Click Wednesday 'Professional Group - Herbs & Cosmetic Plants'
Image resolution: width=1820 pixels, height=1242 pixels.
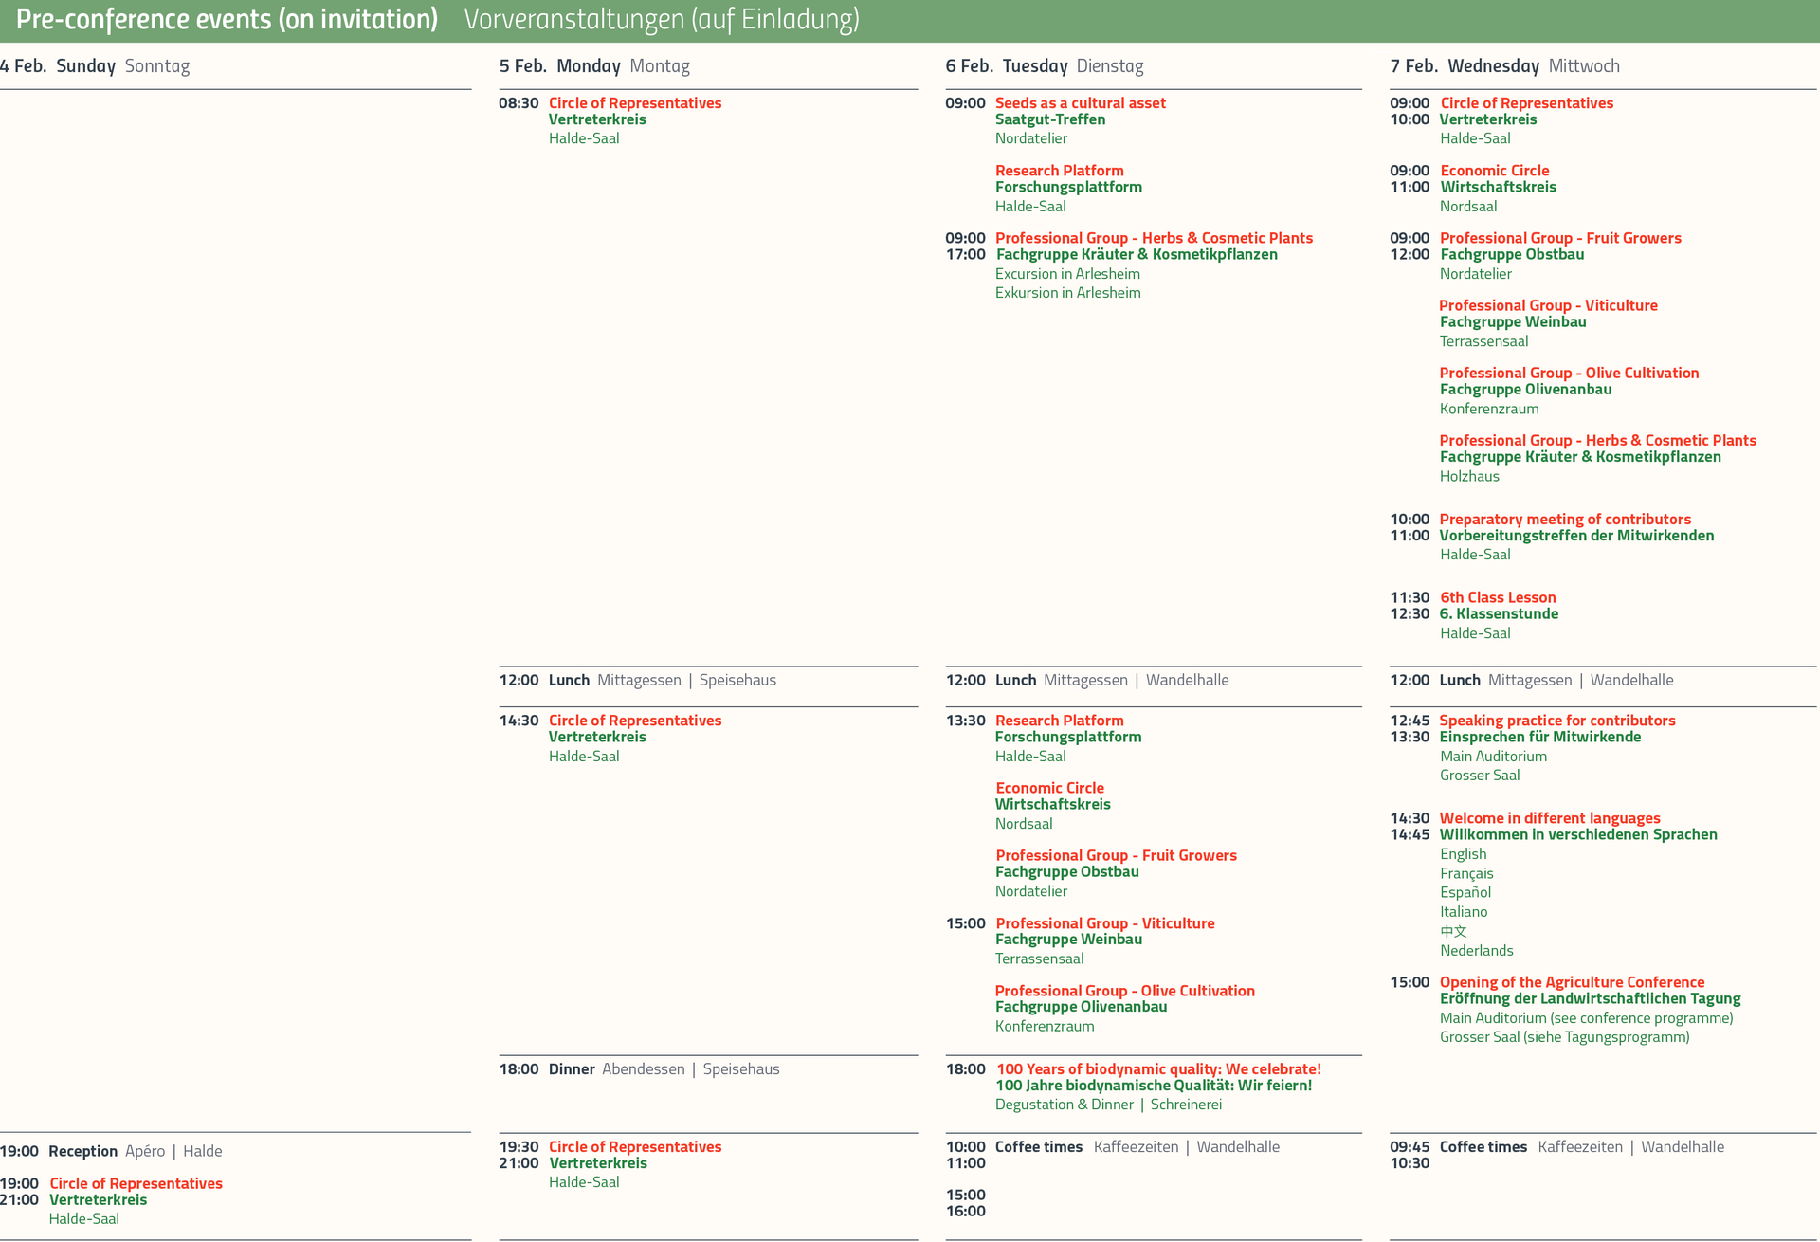[1598, 441]
